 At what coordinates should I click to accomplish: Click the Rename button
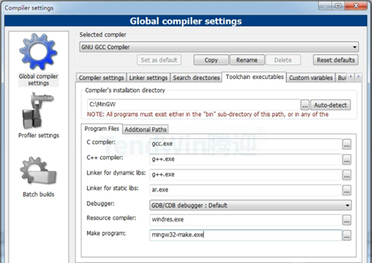pyautogui.click(x=247, y=60)
